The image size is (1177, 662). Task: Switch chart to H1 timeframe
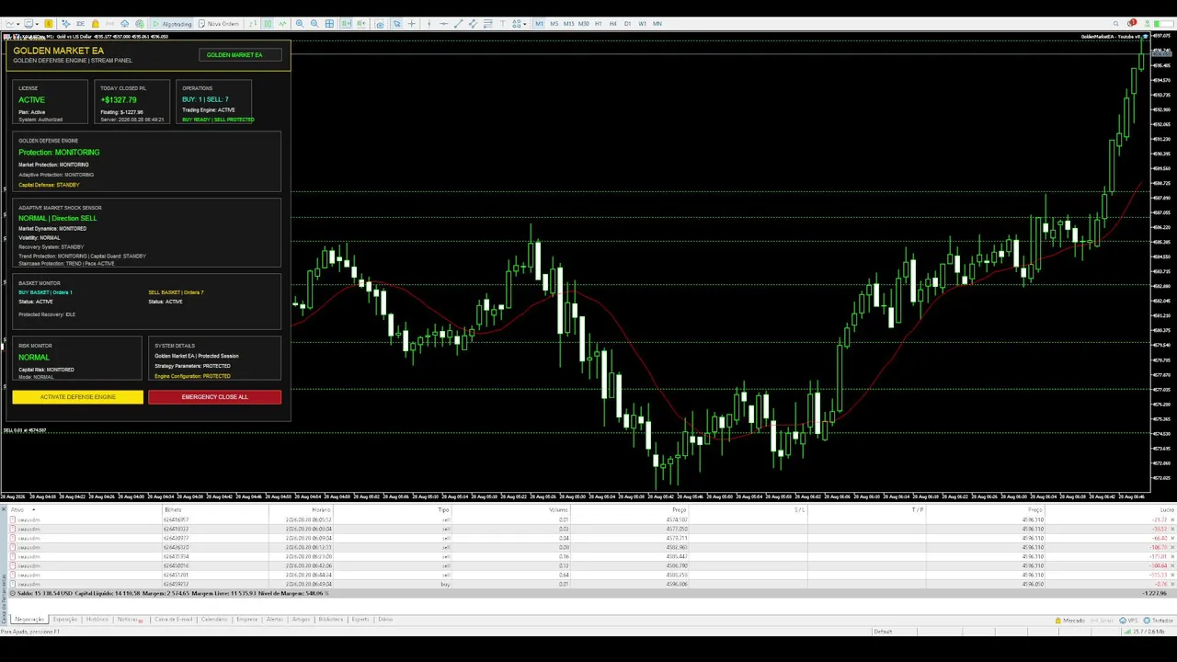[599, 23]
